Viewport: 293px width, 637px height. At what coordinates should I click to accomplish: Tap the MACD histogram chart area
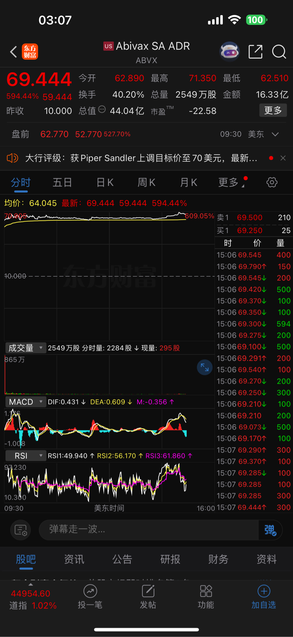click(x=109, y=428)
